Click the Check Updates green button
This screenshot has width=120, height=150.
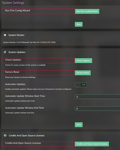(83, 61)
